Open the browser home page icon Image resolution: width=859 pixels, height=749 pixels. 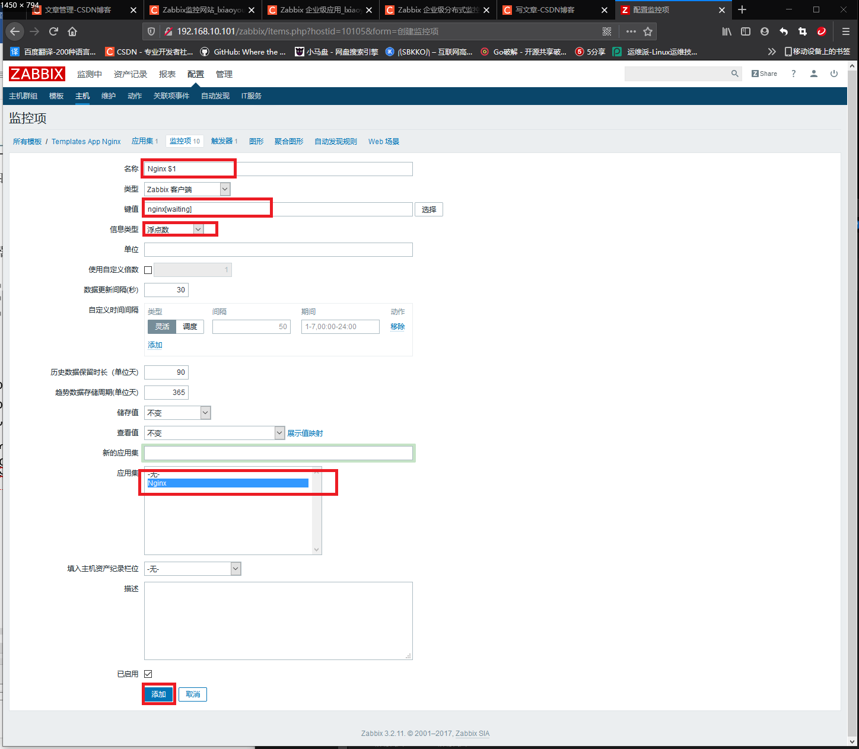(x=72, y=31)
